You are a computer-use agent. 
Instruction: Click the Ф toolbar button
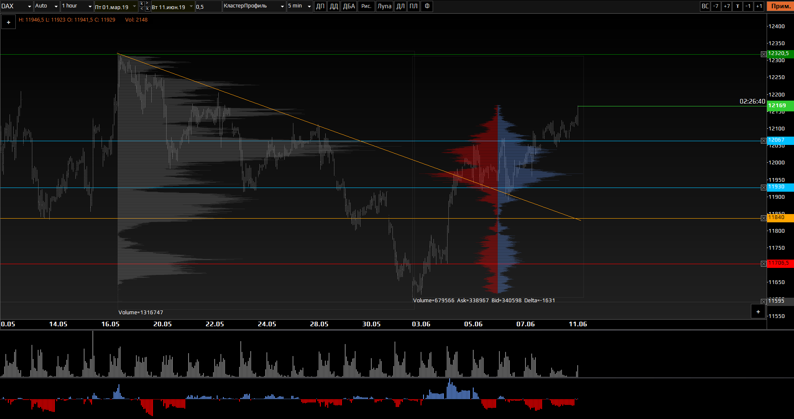(427, 6)
